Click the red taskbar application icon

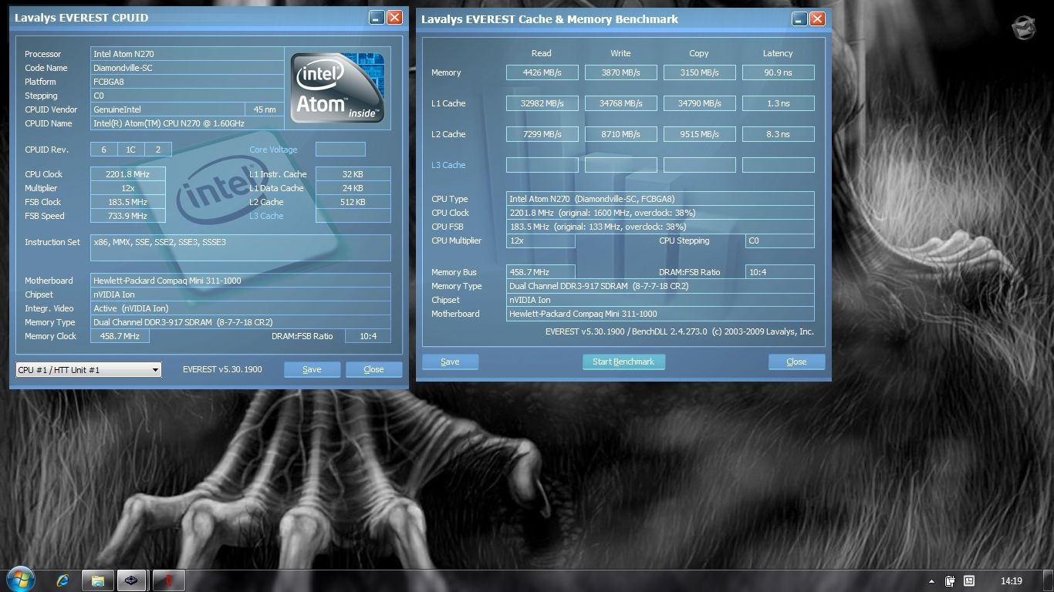tap(167, 580)
